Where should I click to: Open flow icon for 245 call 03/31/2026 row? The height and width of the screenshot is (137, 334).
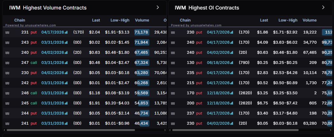[7, 103]
